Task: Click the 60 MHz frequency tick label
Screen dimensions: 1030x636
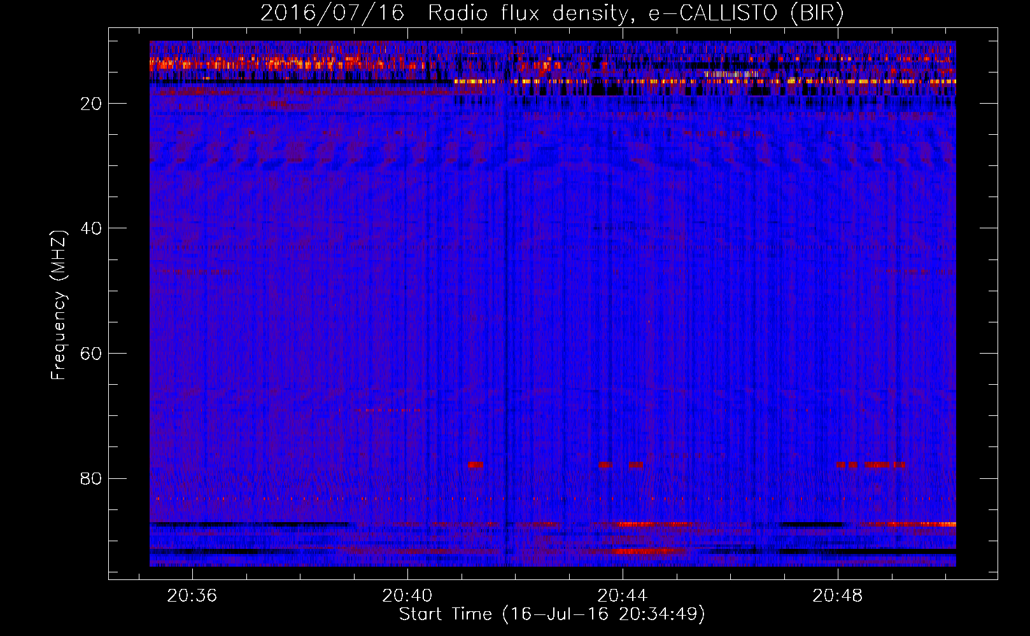Action: coord(91,354)
